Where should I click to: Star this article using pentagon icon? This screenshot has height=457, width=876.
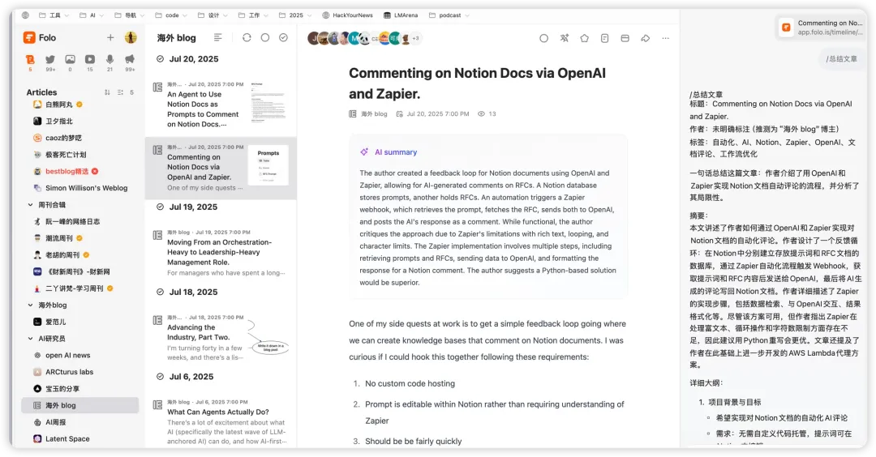click(x=584, y=38)
